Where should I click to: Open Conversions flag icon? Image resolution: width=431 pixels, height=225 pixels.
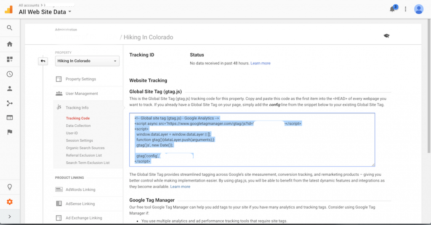10,132
